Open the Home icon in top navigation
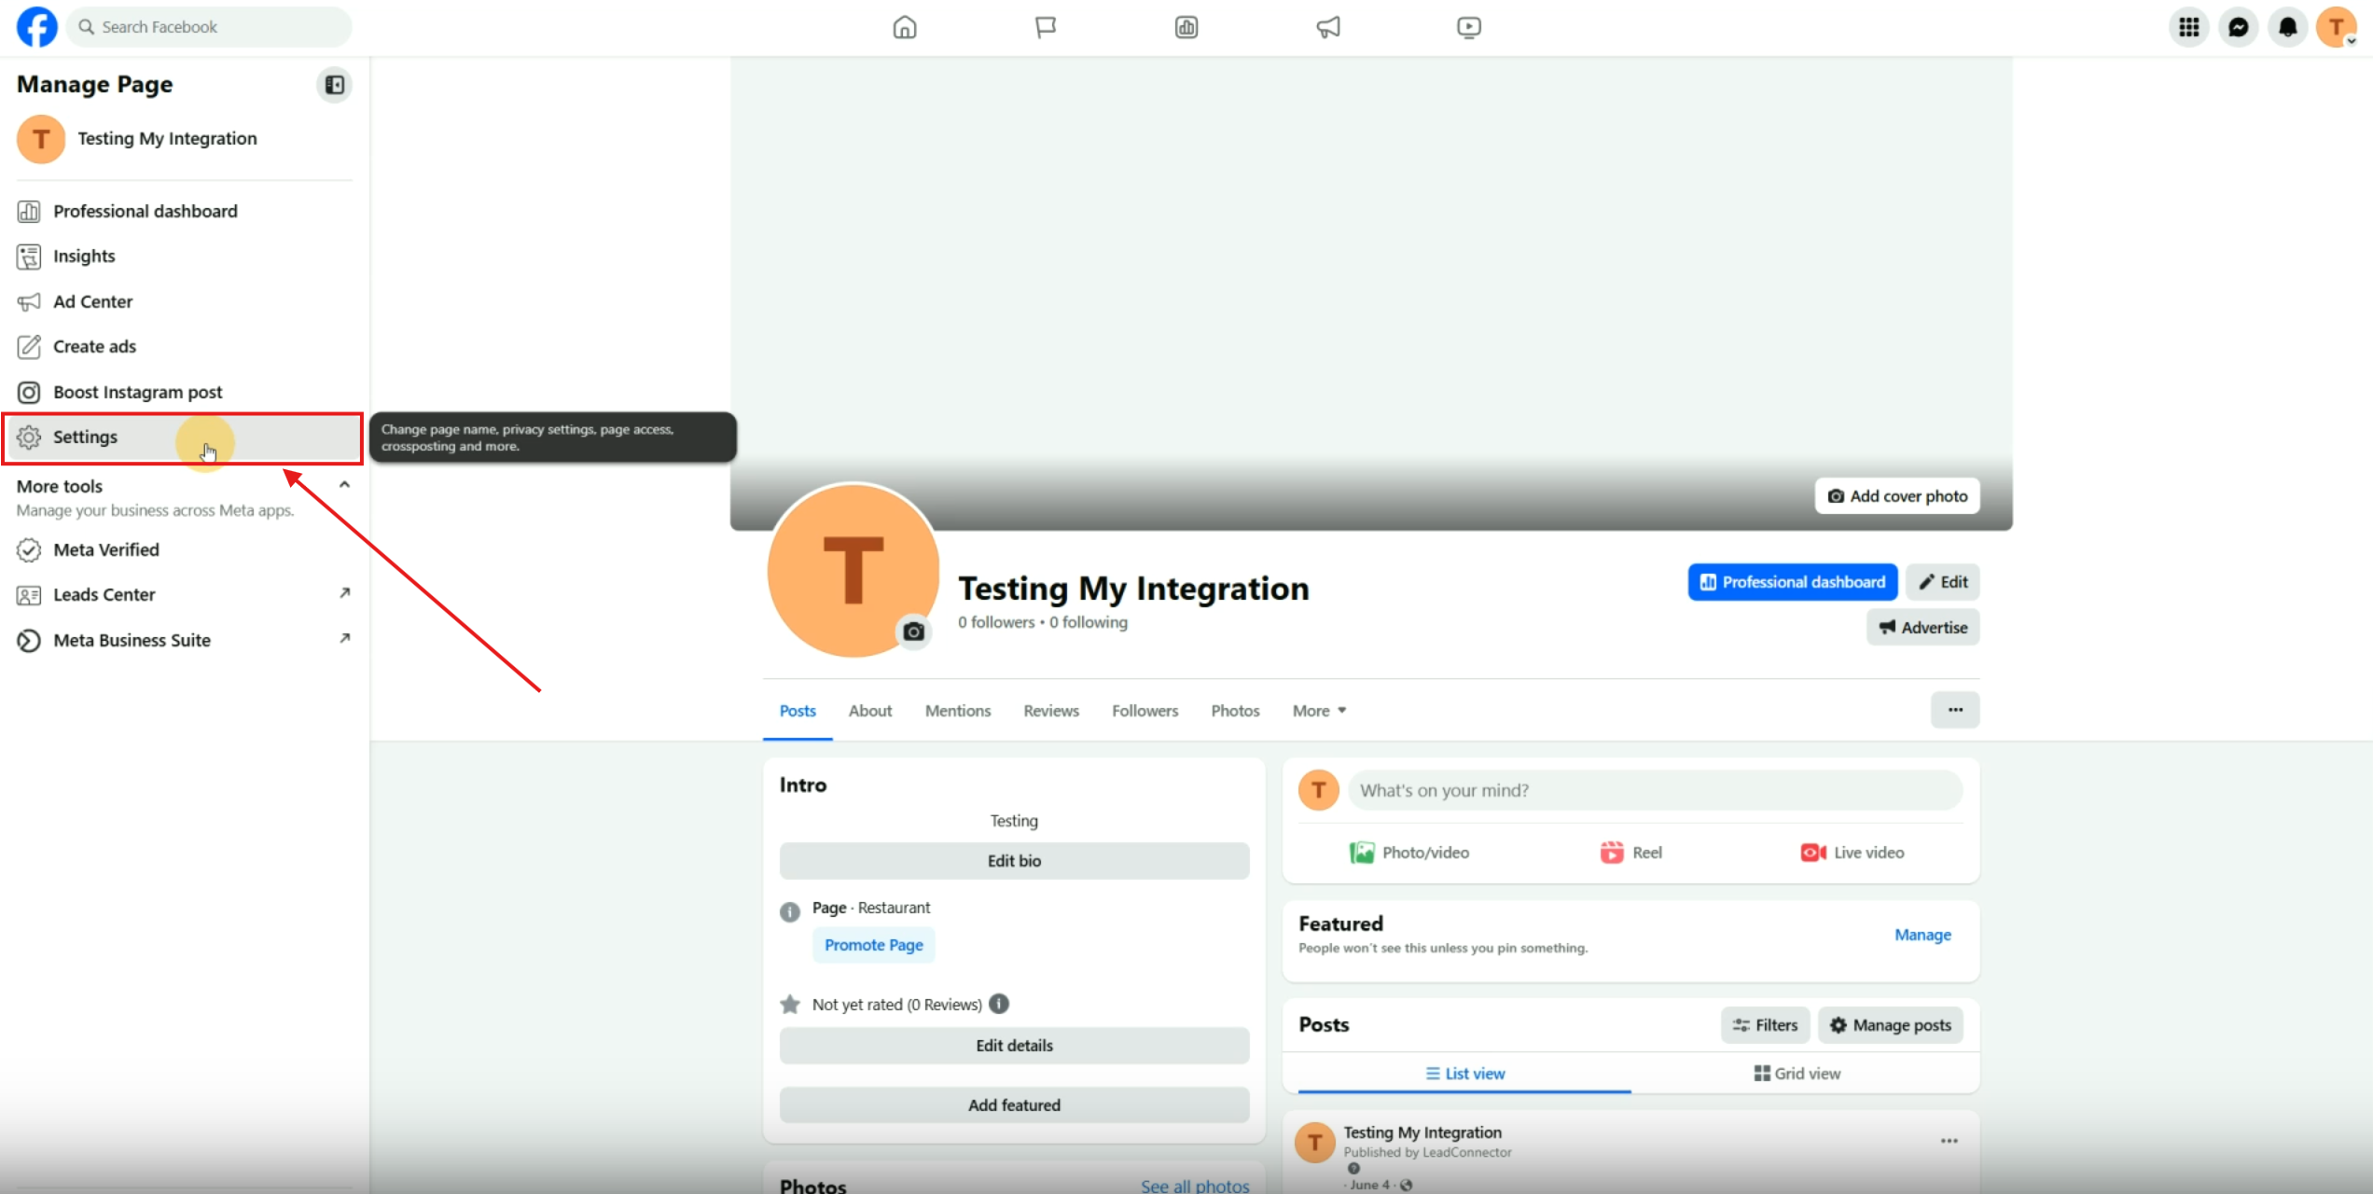This screenshot has width=2373, height=1194. [905, 27]
